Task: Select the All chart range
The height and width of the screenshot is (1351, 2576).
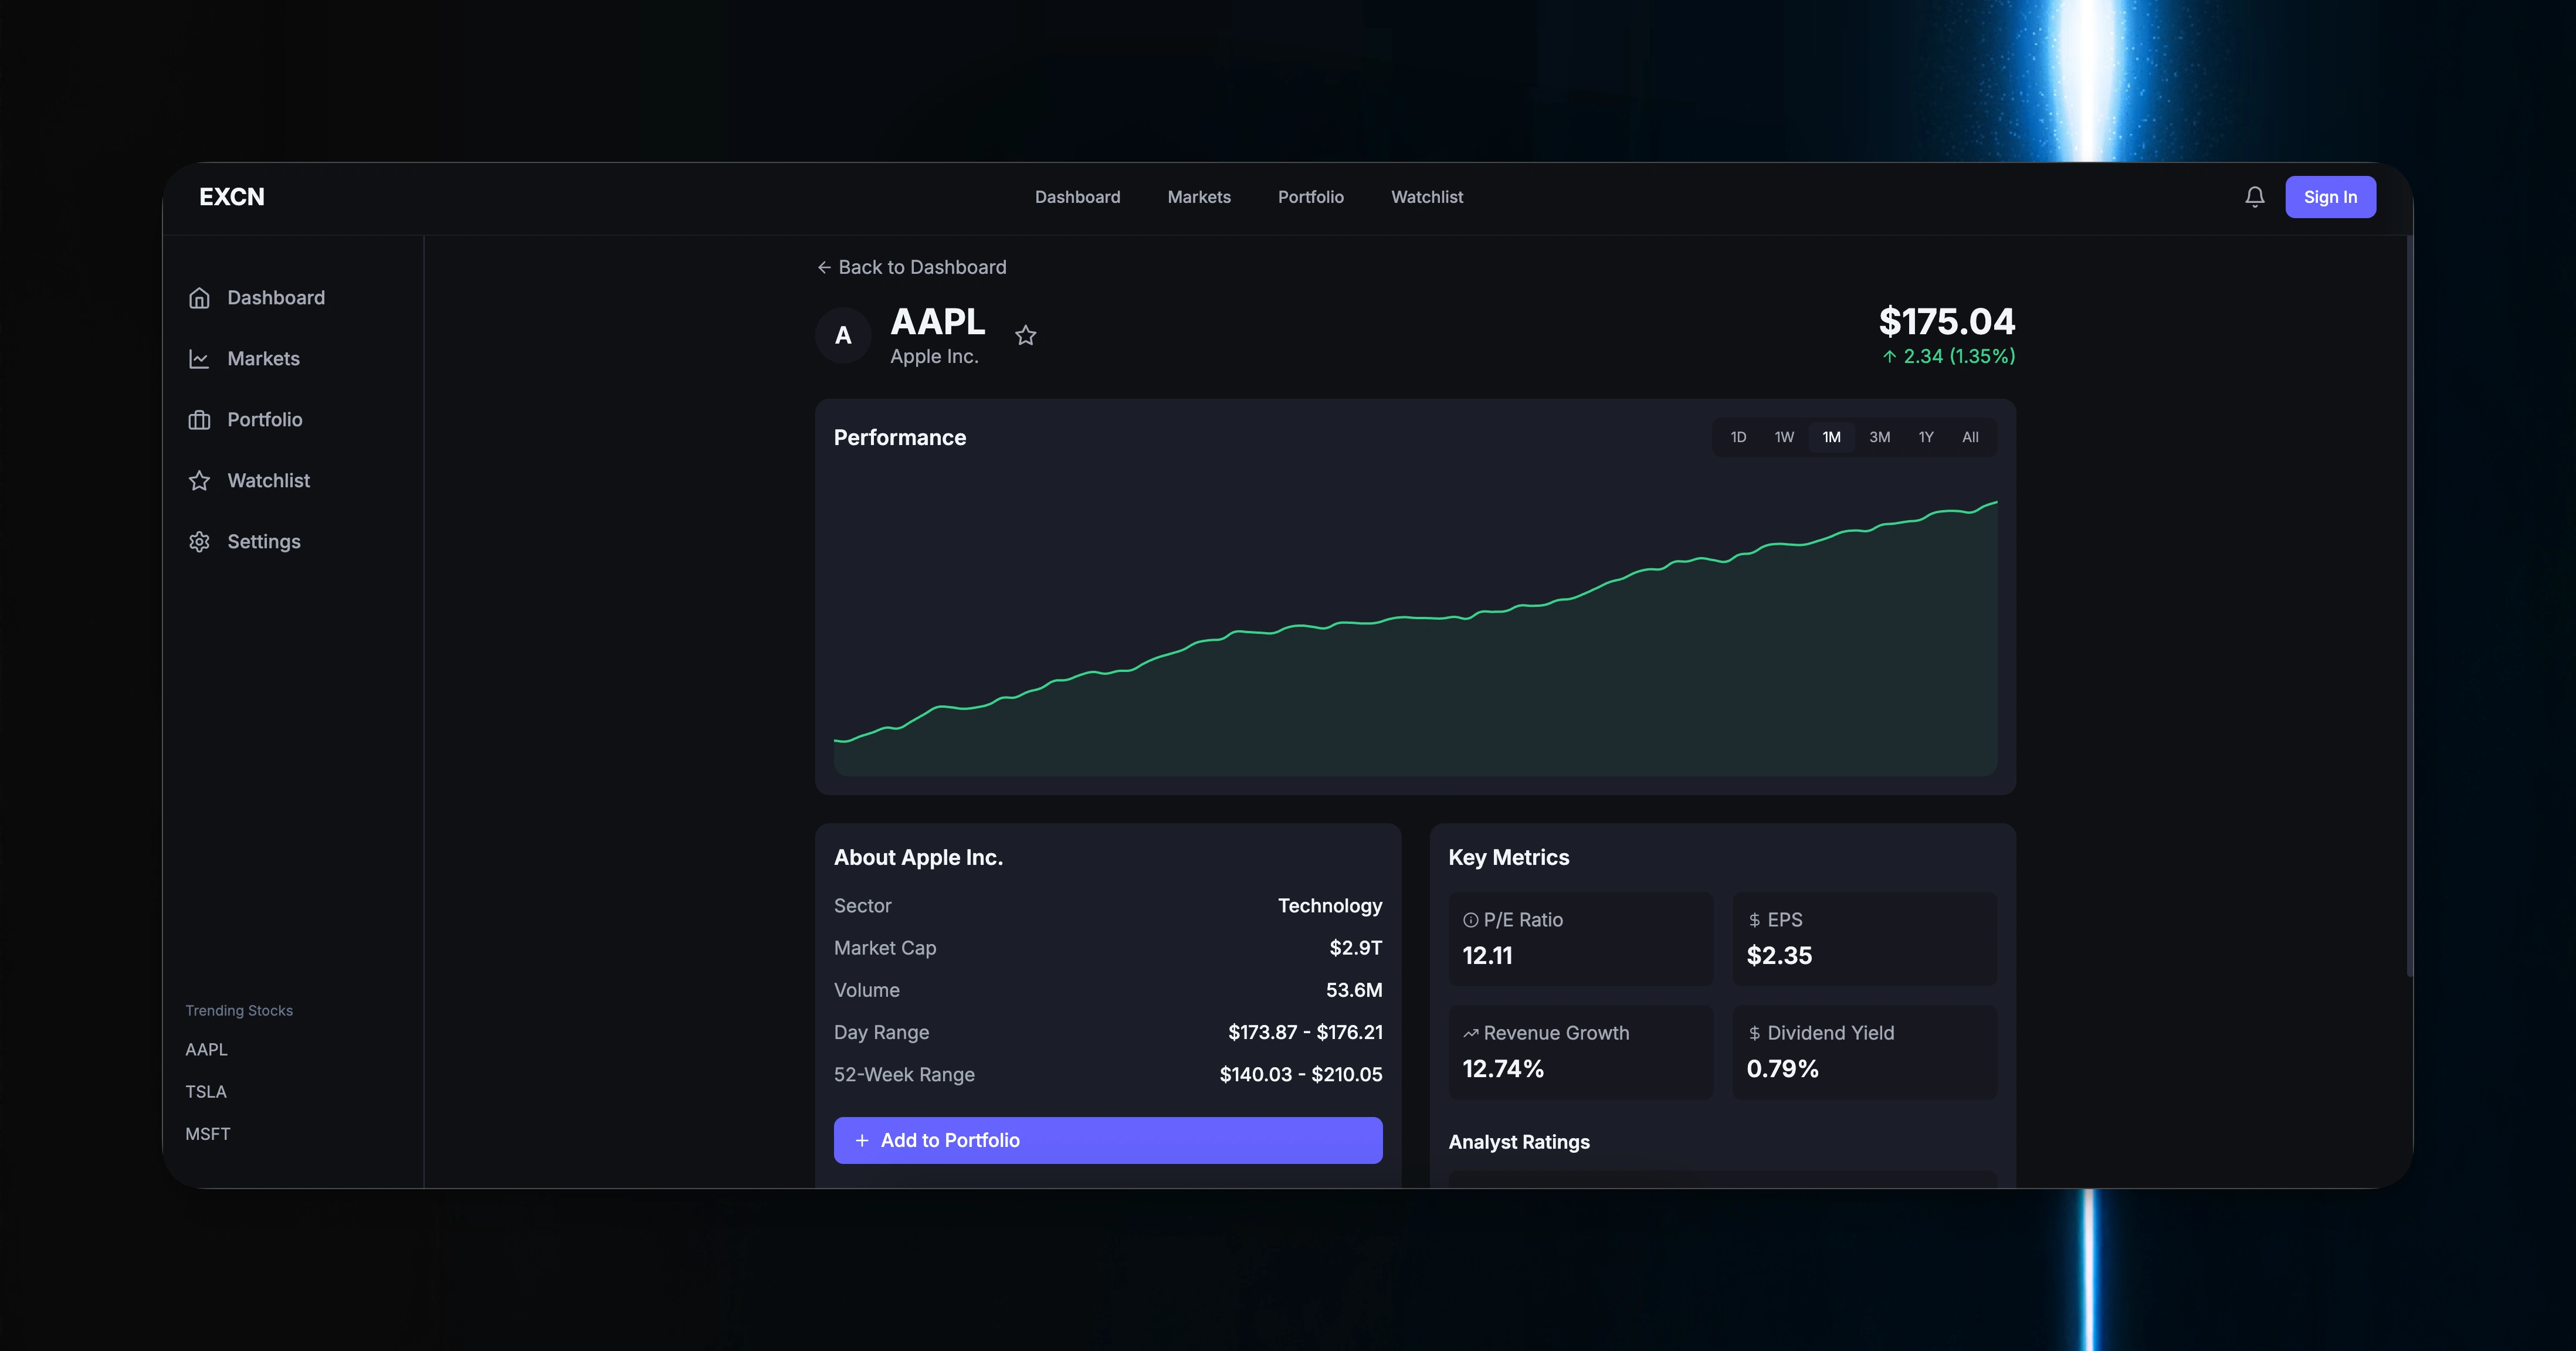Action: click(1970, 437)
